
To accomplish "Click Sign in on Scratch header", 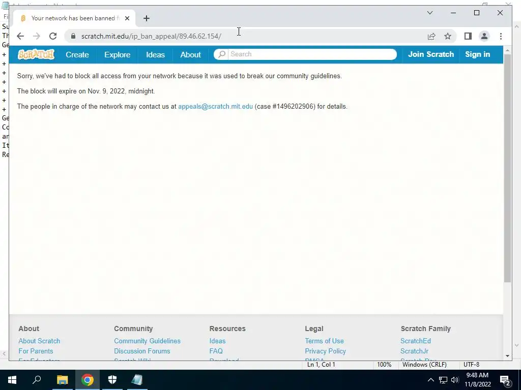I will coord(477,54).
